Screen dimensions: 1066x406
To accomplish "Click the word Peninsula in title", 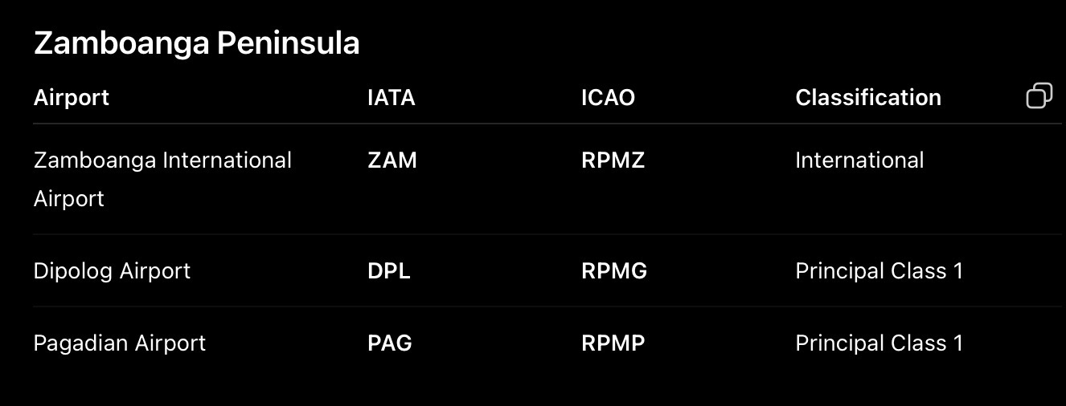I will [288, 43].
